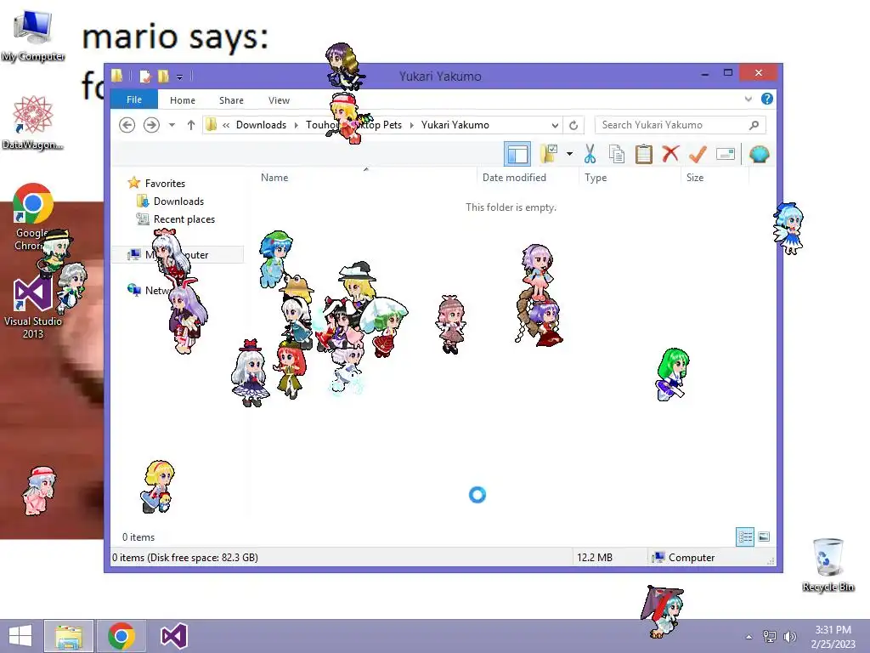The height and width of the screenshot is (653, 870).
Task: Select Network in the navigation pane
Action: (x=149, y=290)
